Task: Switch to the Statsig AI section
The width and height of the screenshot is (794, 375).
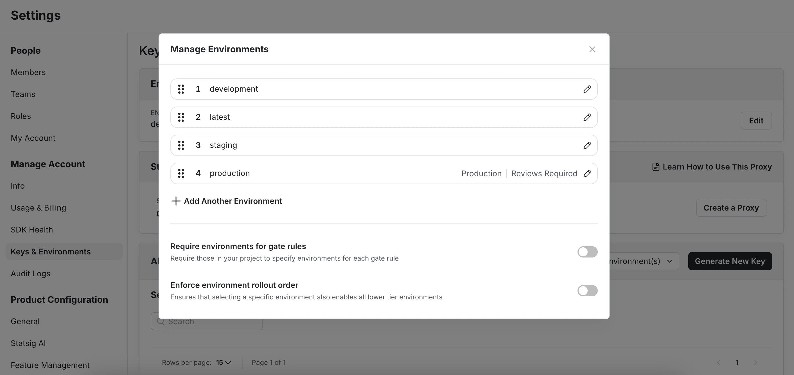Action: tap(28, 343)
